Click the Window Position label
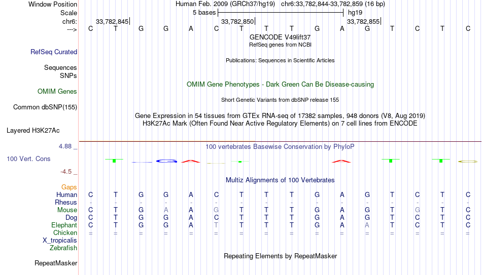 tap(53, 4)
